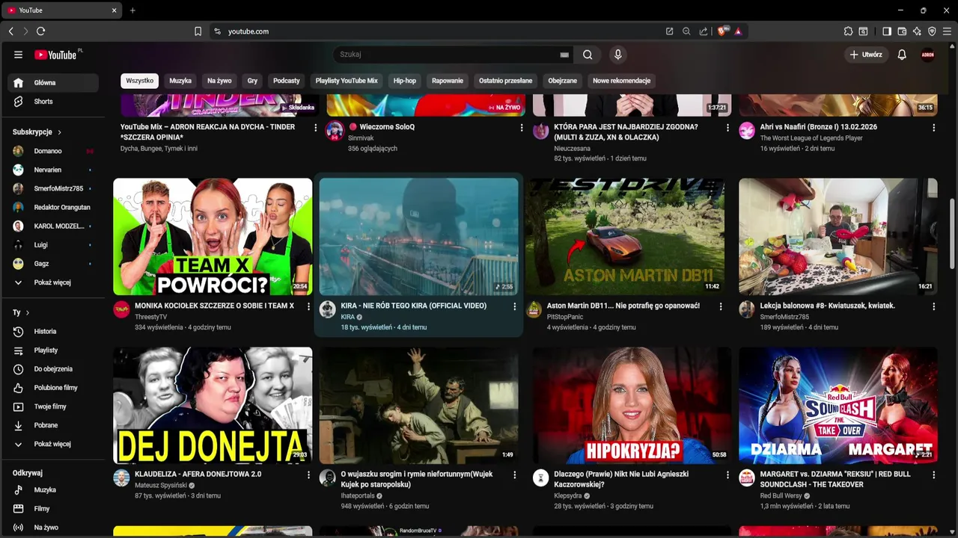Click the browser address bar
Viewport: 958px width, 538px height.
tap(442, 31)
